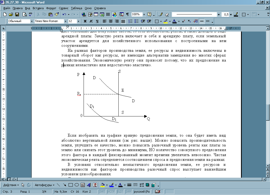Select the Oval drawing tool
Screen dimensions: 270x195
[77, 185]
